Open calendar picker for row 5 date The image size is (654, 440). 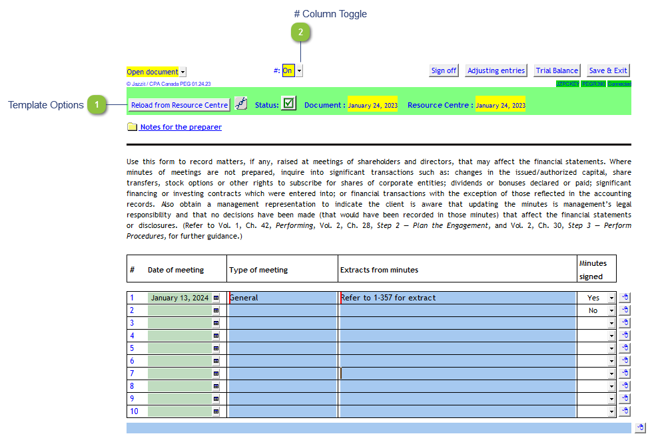216,348
